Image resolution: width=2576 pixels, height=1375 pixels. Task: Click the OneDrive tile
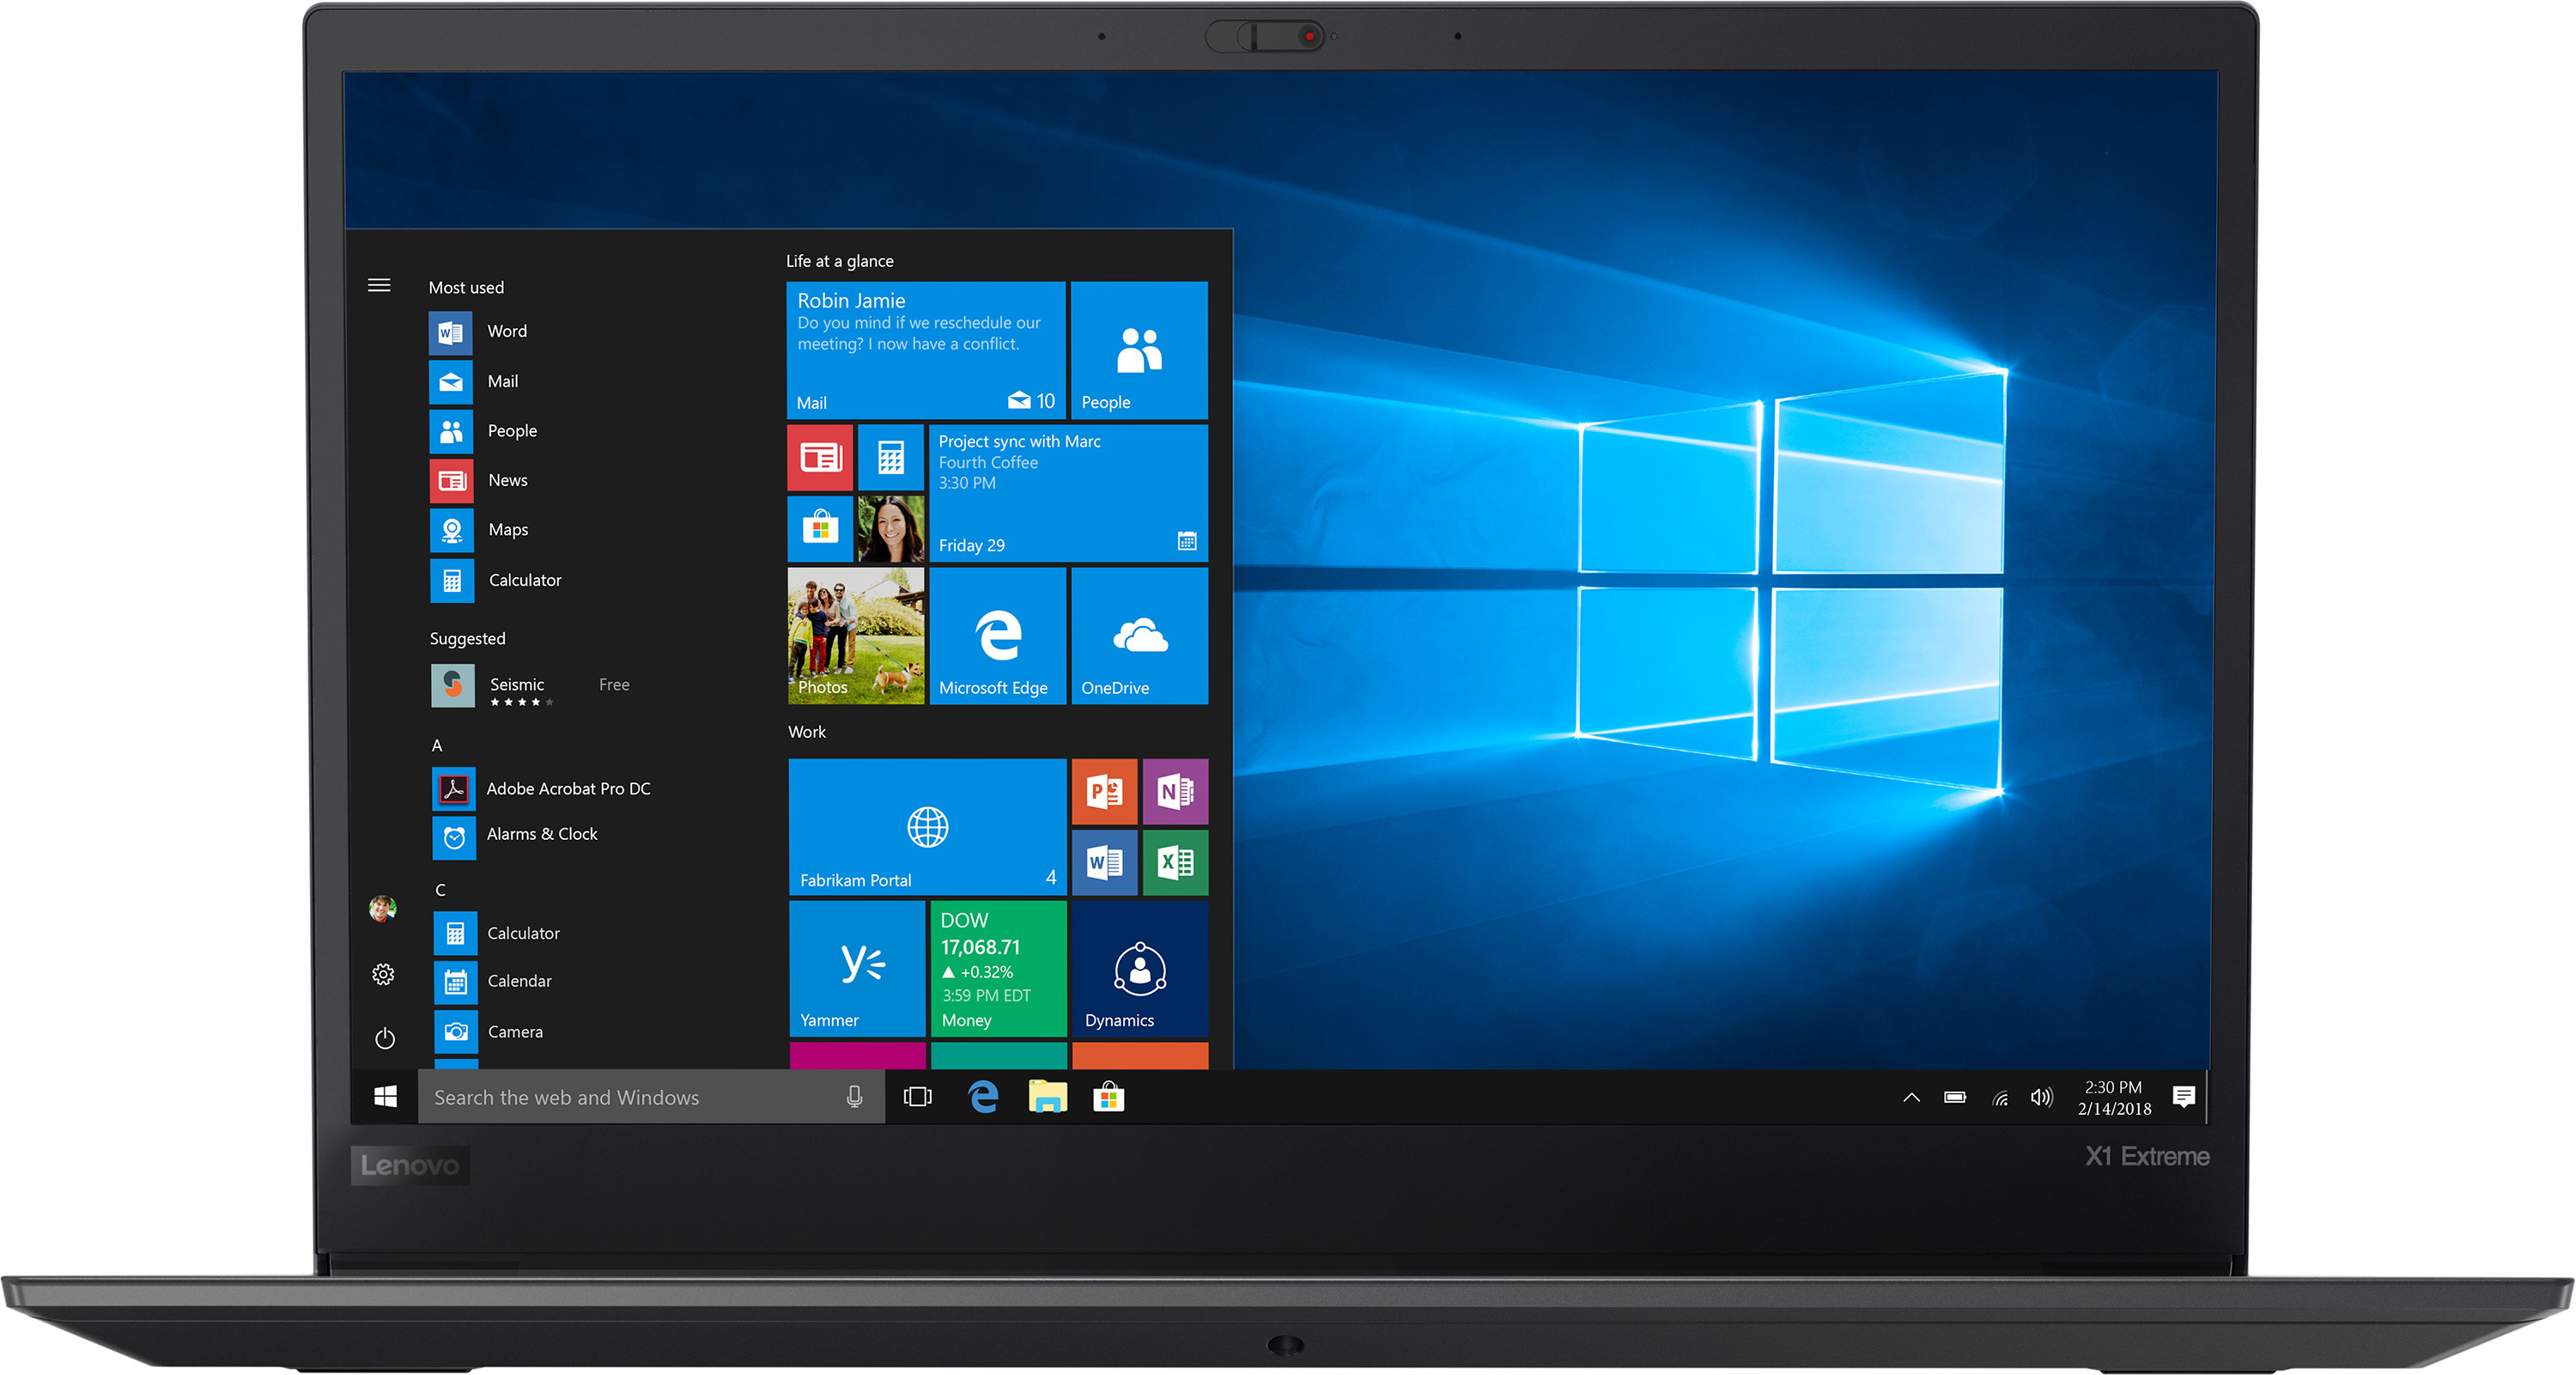click(x=1139, y=636)
